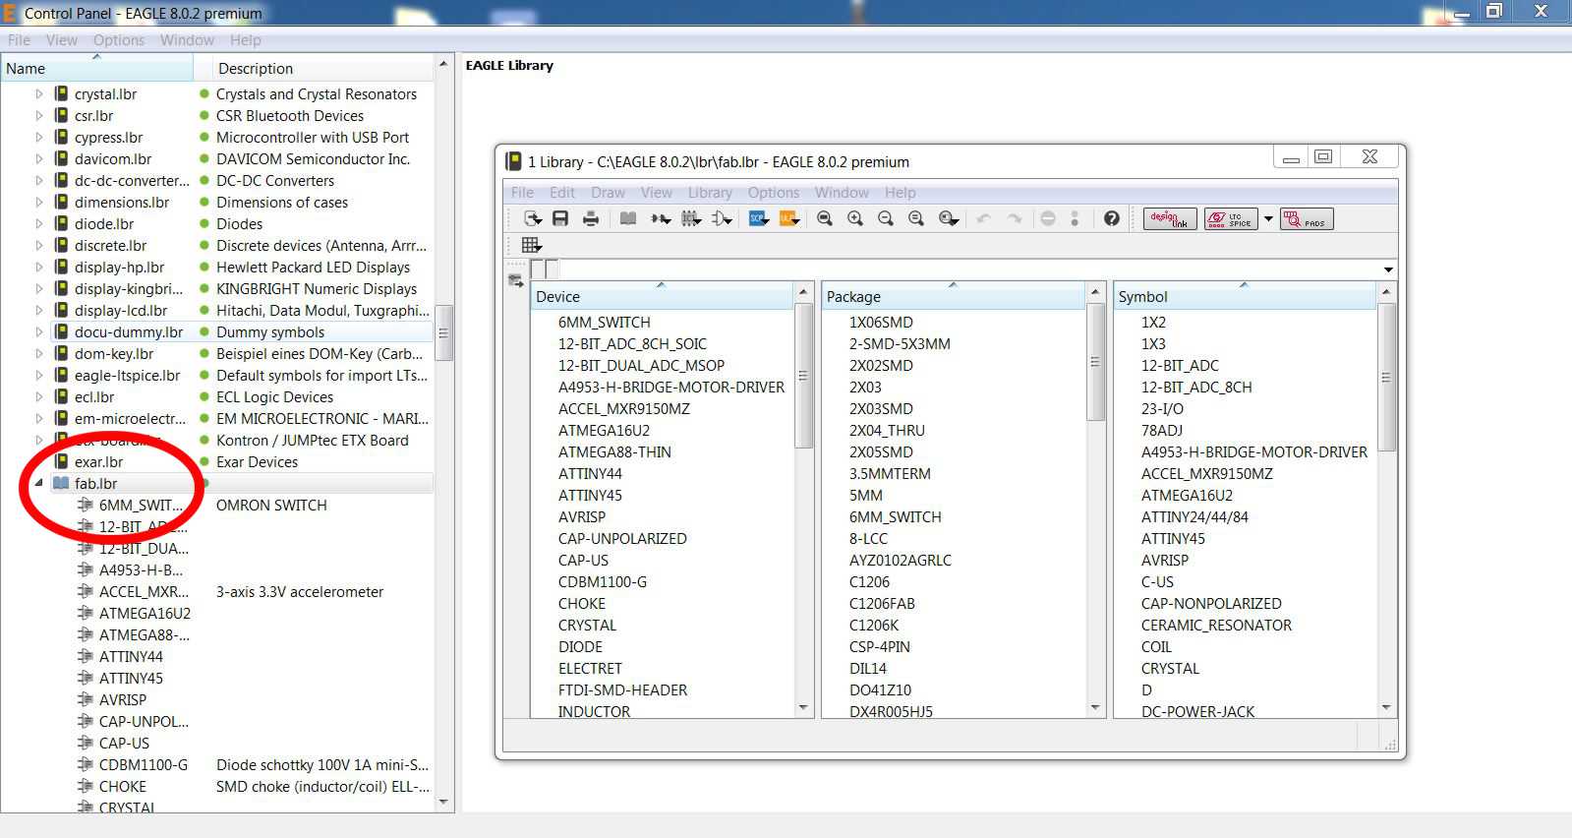Toggle davicom.lbr in-use green dot
Screen dimensions: 1572x838
(x=204, y=159)
